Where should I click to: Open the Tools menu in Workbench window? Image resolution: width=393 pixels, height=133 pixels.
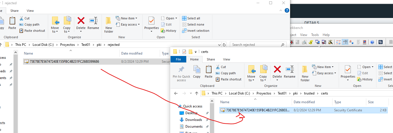[x=315, y=35]
